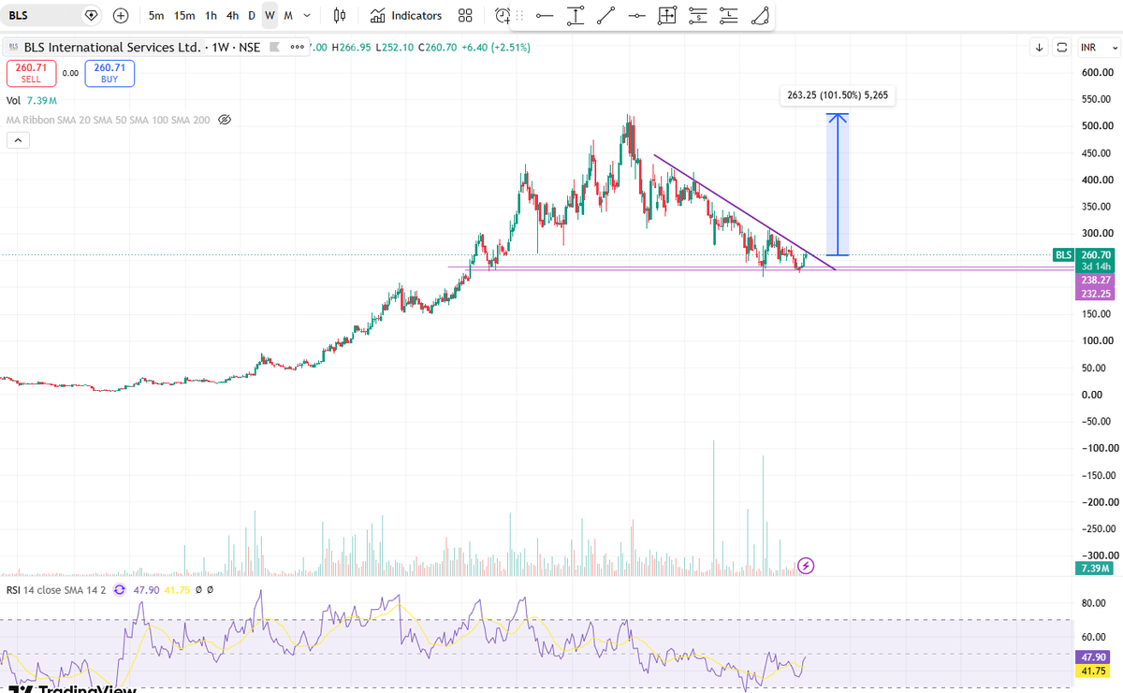
Task: Select the D daily timeframe
Action: 252,16
